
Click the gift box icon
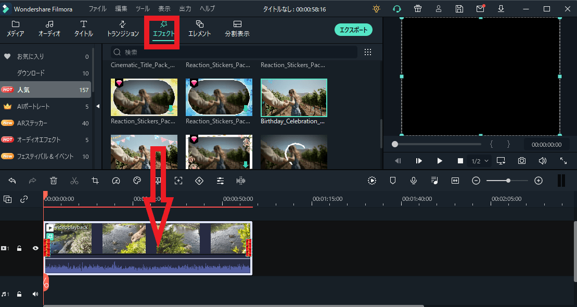tap(418, 9)
